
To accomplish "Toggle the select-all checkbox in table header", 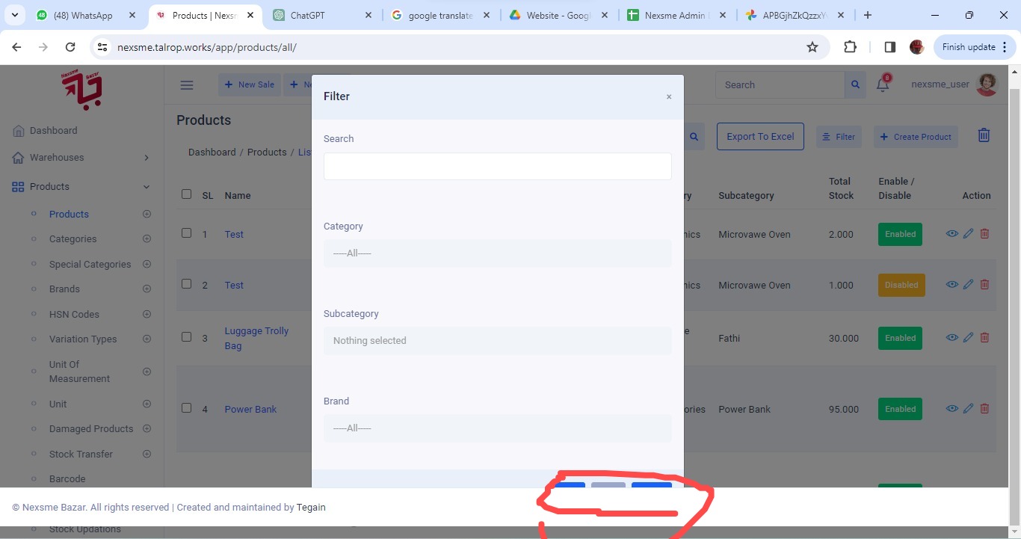I will point(187,194).
